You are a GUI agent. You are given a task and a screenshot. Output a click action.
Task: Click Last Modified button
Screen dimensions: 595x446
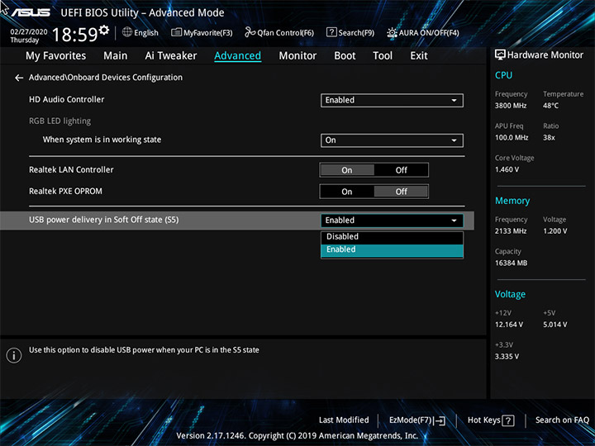coord(344,420)
